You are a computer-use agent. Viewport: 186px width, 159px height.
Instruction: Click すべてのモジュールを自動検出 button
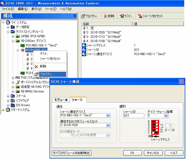coord(71,153)
